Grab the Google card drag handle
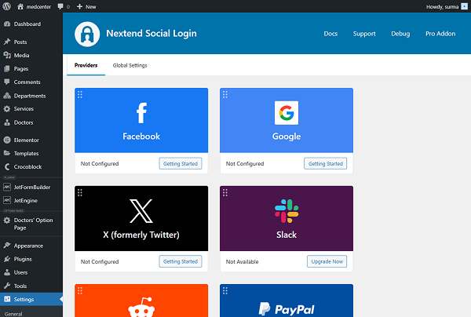This screenshot has width=471, height=317. (x=225, y=95)
